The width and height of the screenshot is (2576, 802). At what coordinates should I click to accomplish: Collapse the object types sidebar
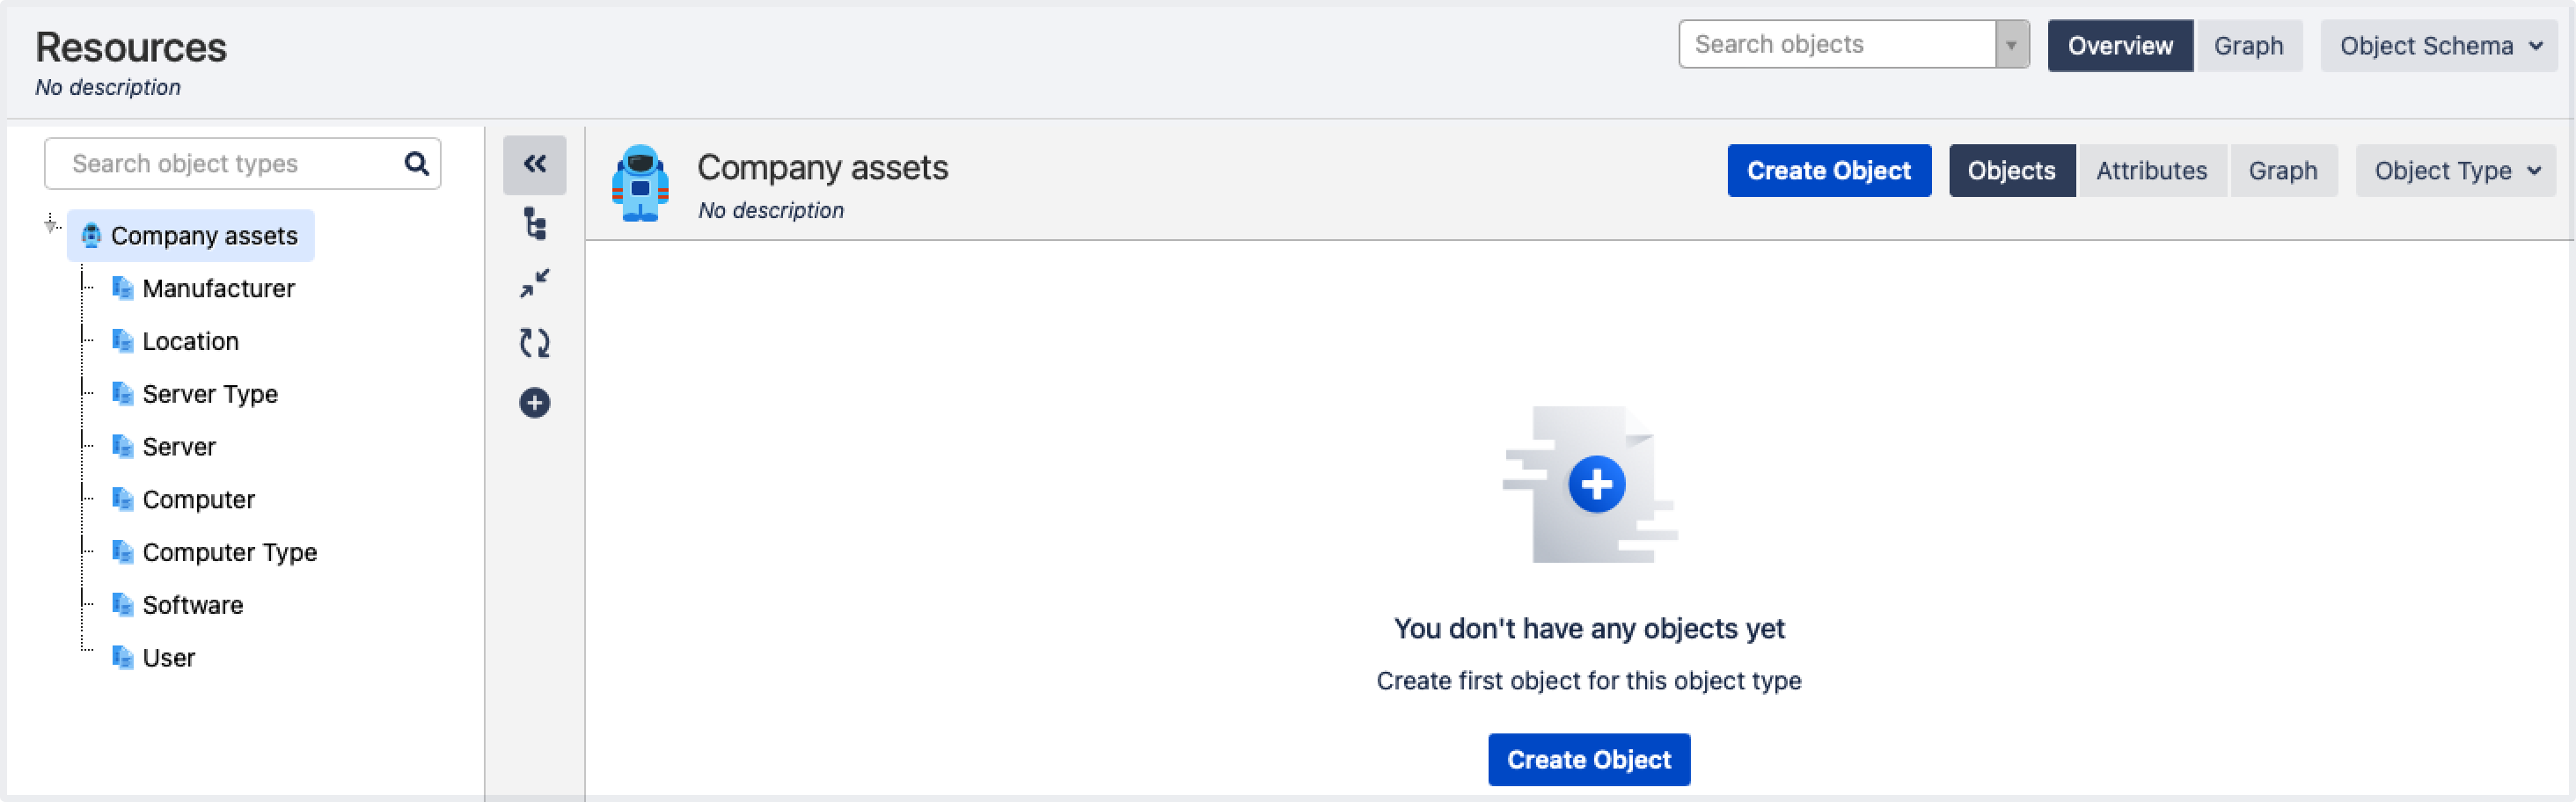coord(535,163)
